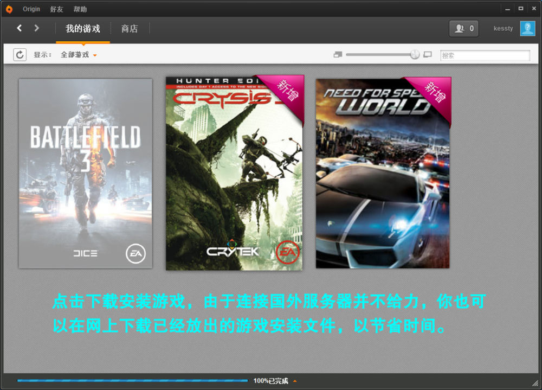Minimize the Origin window
This screenshot has height=390, width=542.
(507, 9)
